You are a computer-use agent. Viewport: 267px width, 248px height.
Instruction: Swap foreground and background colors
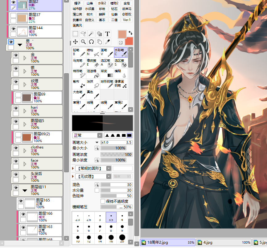point(130,33)
